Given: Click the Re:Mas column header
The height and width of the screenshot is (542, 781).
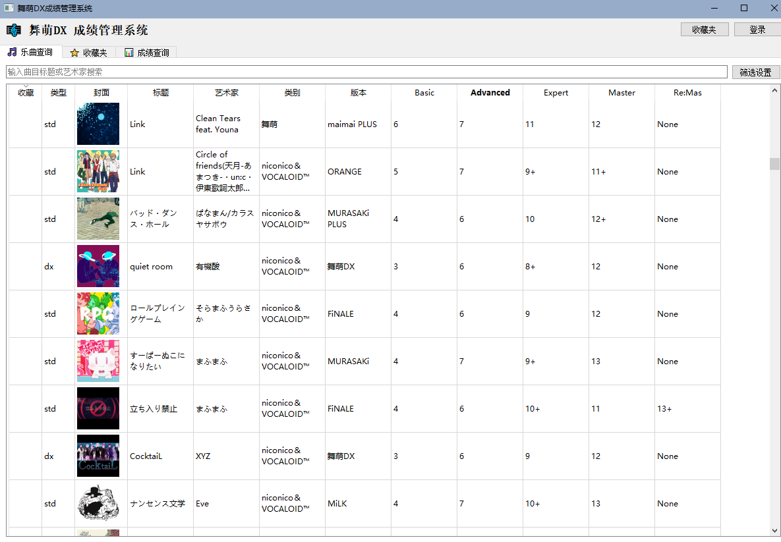Looking at the screenshot, I should point(687,93).
